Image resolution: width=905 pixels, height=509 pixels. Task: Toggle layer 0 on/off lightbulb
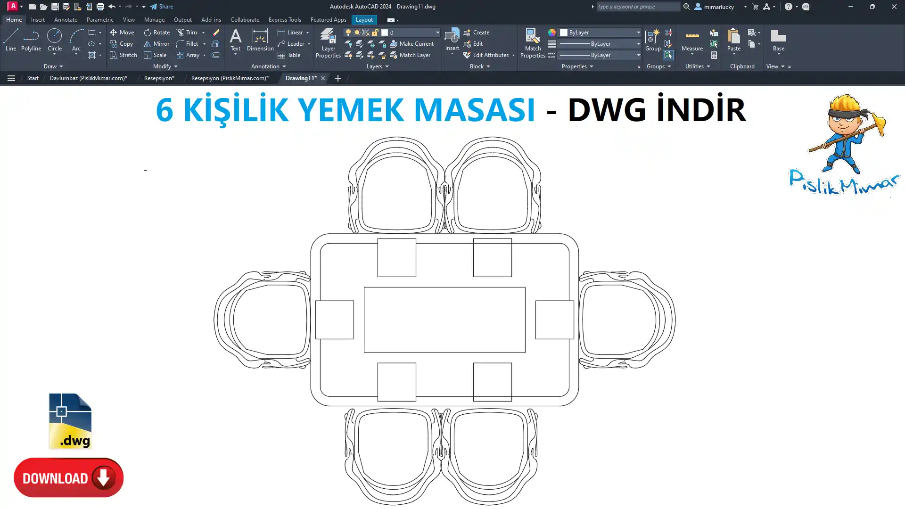[348, 33]
